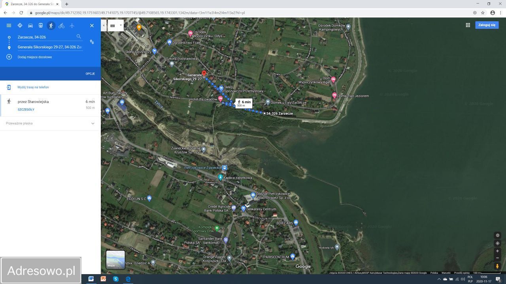506x284 pixels.
Task: Open Windows notification center
Action: point(498,279)
